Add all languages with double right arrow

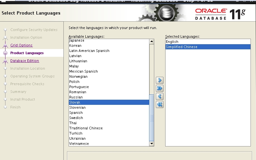[x=160, y=88]
